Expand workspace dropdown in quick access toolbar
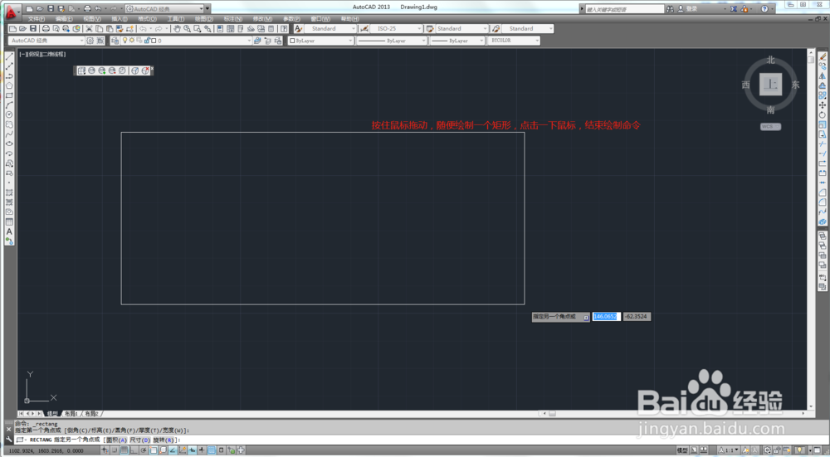Image resolution: width=830 pixels, height=457 pixels. point(164,8)
